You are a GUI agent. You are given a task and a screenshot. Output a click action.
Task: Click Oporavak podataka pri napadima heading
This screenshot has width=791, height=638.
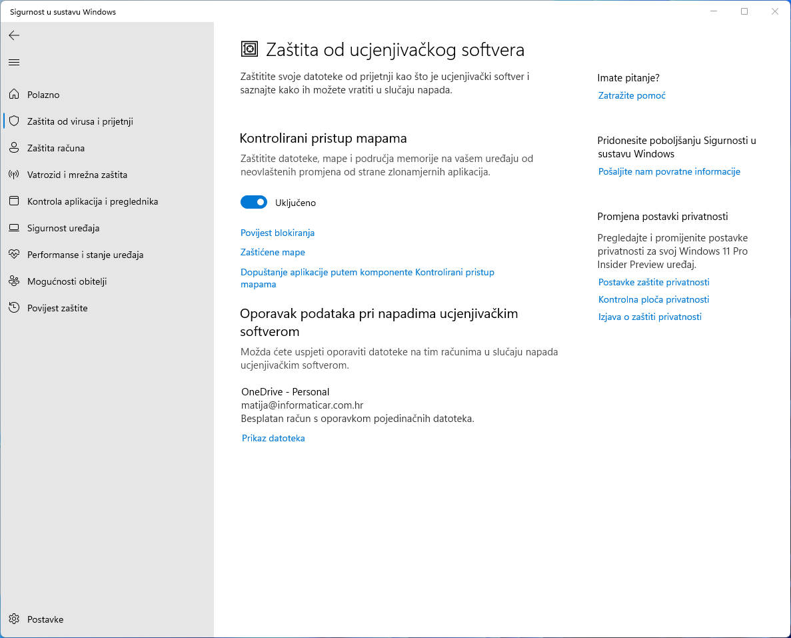[379, 323]
